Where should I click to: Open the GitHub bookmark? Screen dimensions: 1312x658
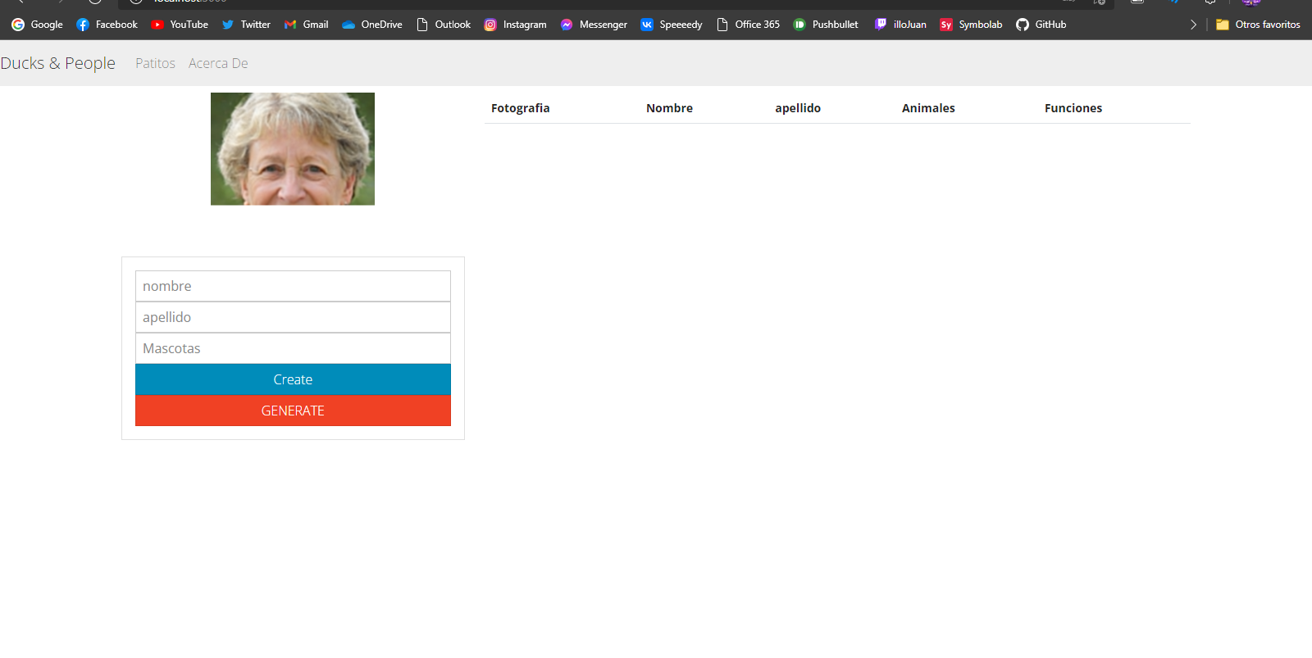1041,25
